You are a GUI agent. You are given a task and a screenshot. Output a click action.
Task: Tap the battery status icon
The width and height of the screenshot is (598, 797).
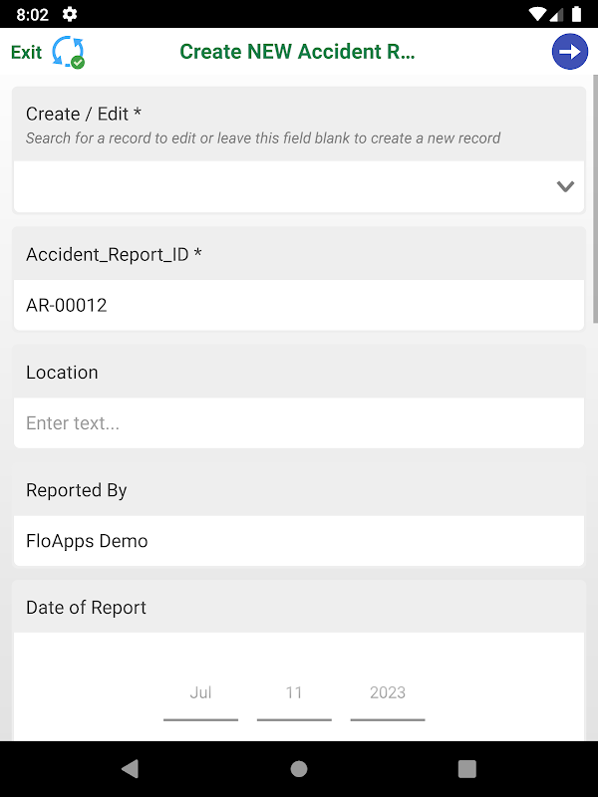pyautogui.click(x=578, y=14)
